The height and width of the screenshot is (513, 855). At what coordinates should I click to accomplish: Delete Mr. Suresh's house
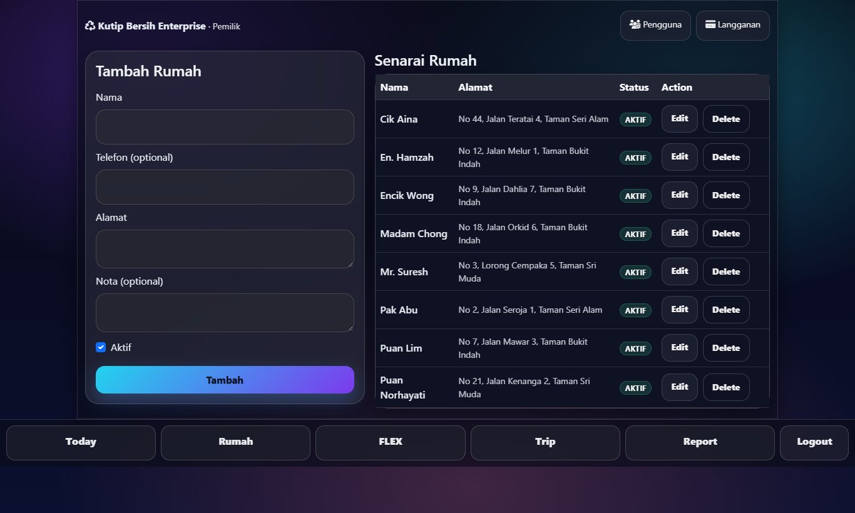[726, 272]
